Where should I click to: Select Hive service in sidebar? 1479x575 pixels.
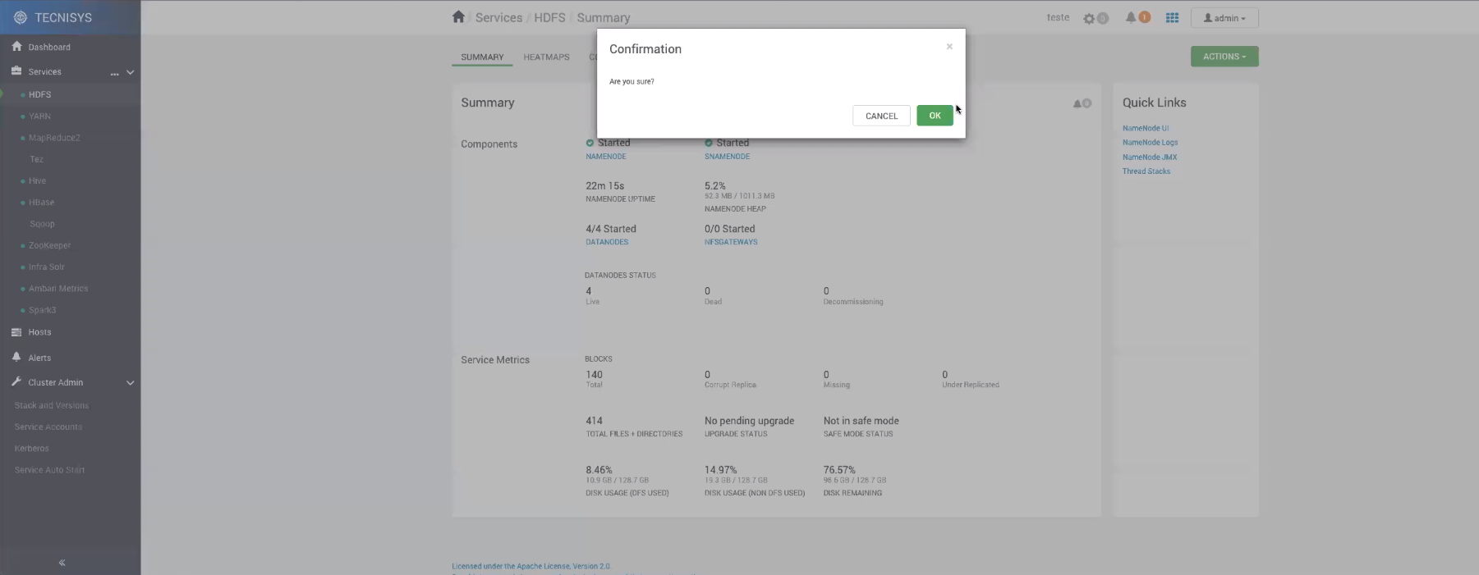click(37, 180)
